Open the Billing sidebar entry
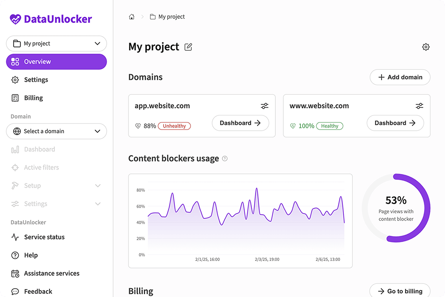Screen dimensions: 445x297 (x=33, y=98)
